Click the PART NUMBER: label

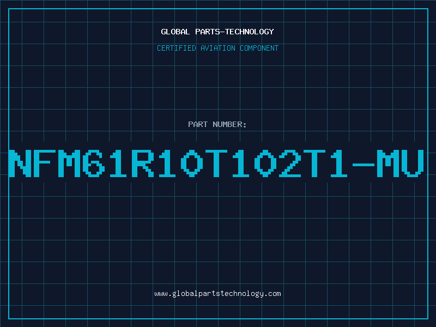click(217, 124)
